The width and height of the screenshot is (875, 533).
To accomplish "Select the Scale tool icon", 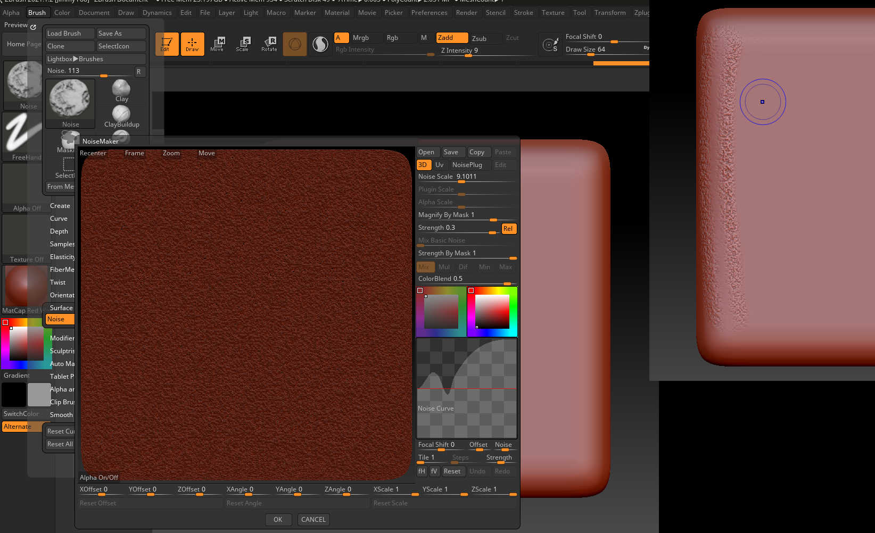I will tap(243, 44).
